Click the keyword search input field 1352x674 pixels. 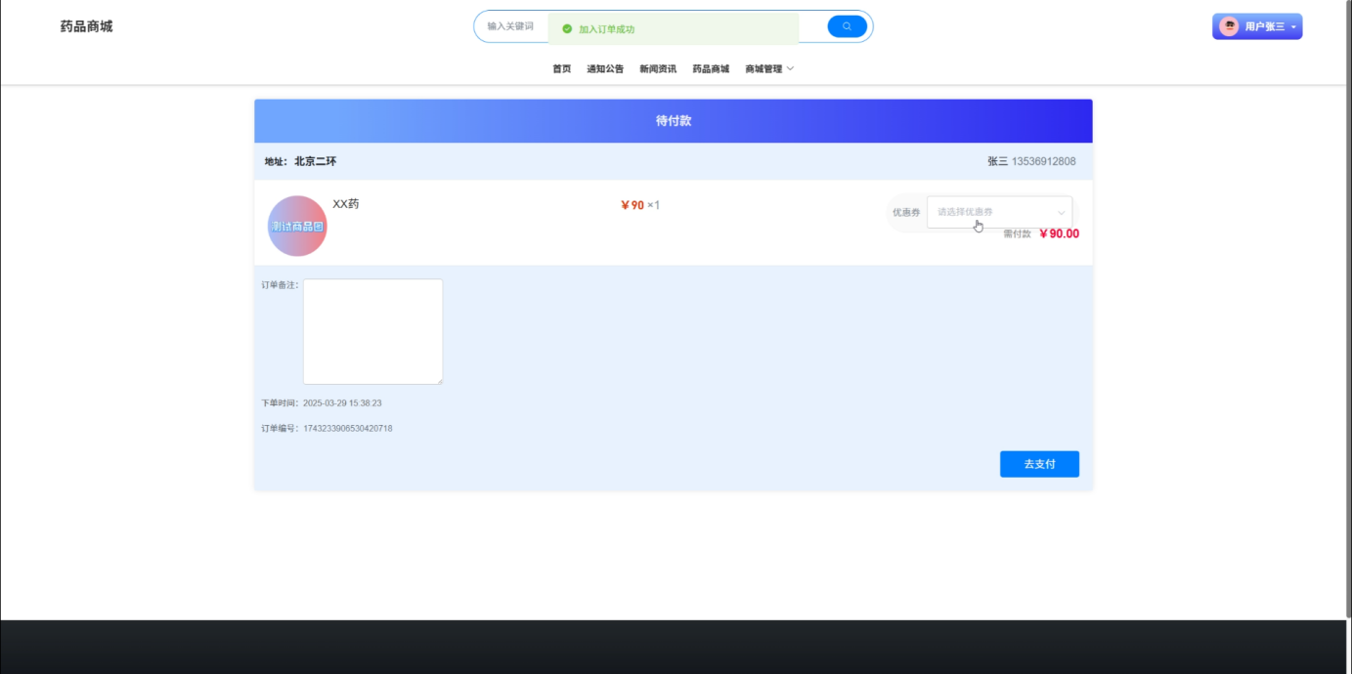click(515, 26)
